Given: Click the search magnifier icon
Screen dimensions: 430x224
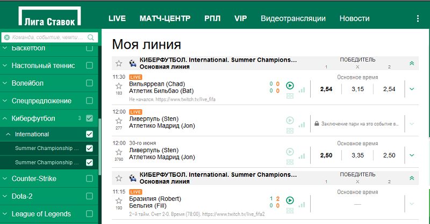Looking at the screenshot, I should 91,38.
